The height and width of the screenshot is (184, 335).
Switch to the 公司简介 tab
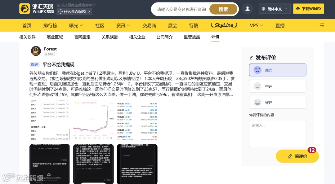[164, 37]
